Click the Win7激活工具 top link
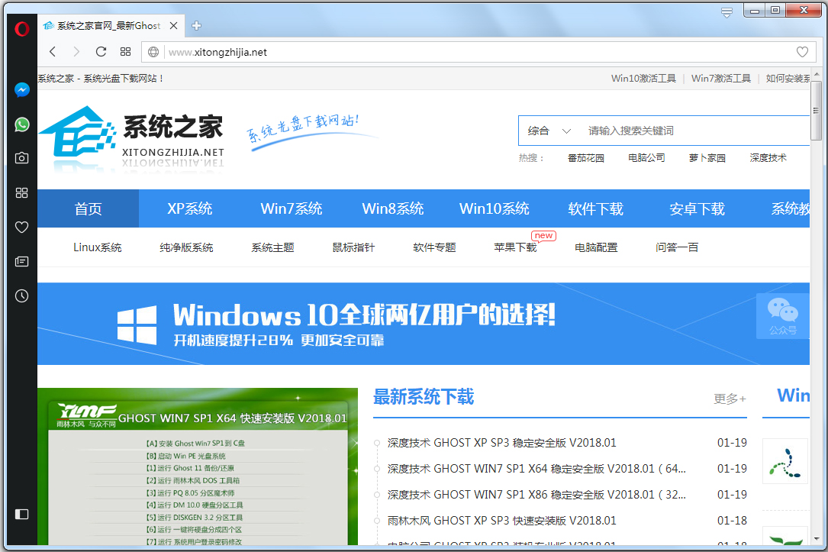Image resolution: width=828 pixels, height=552 pixels. point(721,78)
